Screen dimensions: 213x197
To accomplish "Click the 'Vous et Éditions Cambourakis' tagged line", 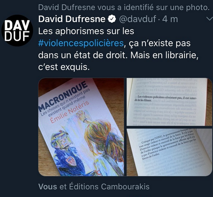I will tap(94, 187).
